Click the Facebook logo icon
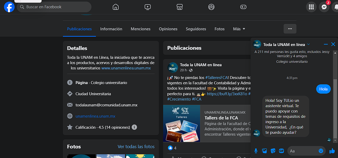Viewport: 338px width, 158px height. click(x=9, y=7)
